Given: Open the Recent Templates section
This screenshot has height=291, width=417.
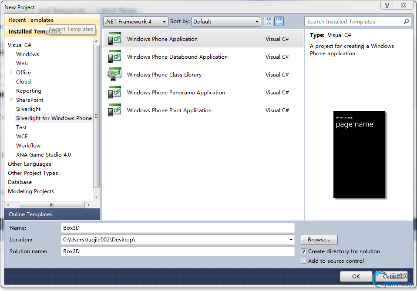Looking at the screenshot, I should coord(31,20).
